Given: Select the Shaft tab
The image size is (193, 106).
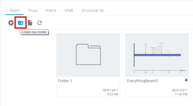Looking at the screenshot, I should (x=69, y=10).
